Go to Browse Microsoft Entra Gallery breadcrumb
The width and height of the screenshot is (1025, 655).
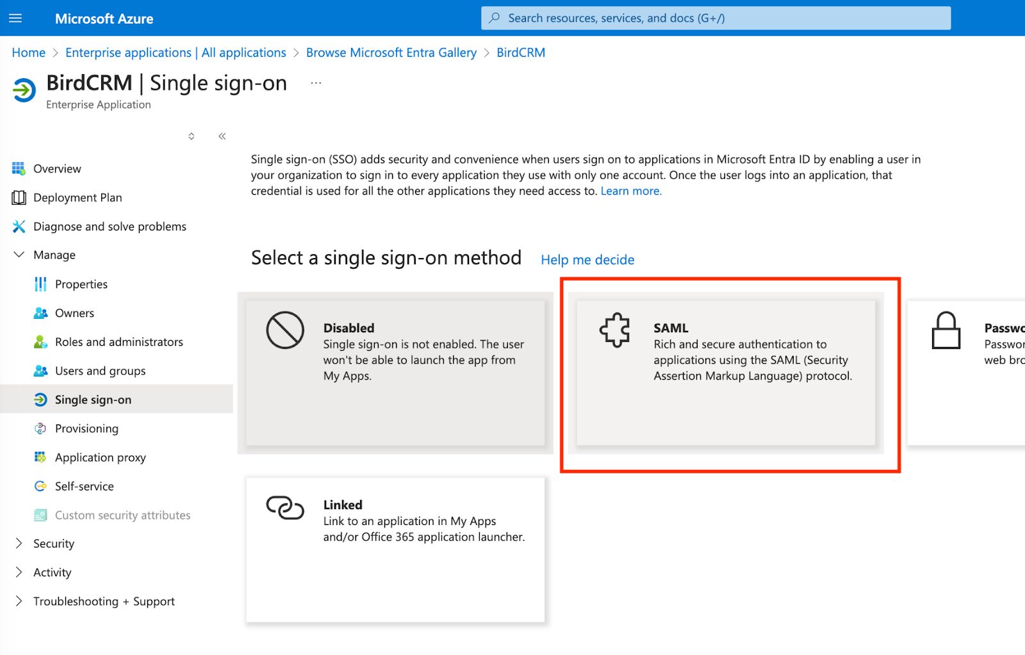[391, 53]
